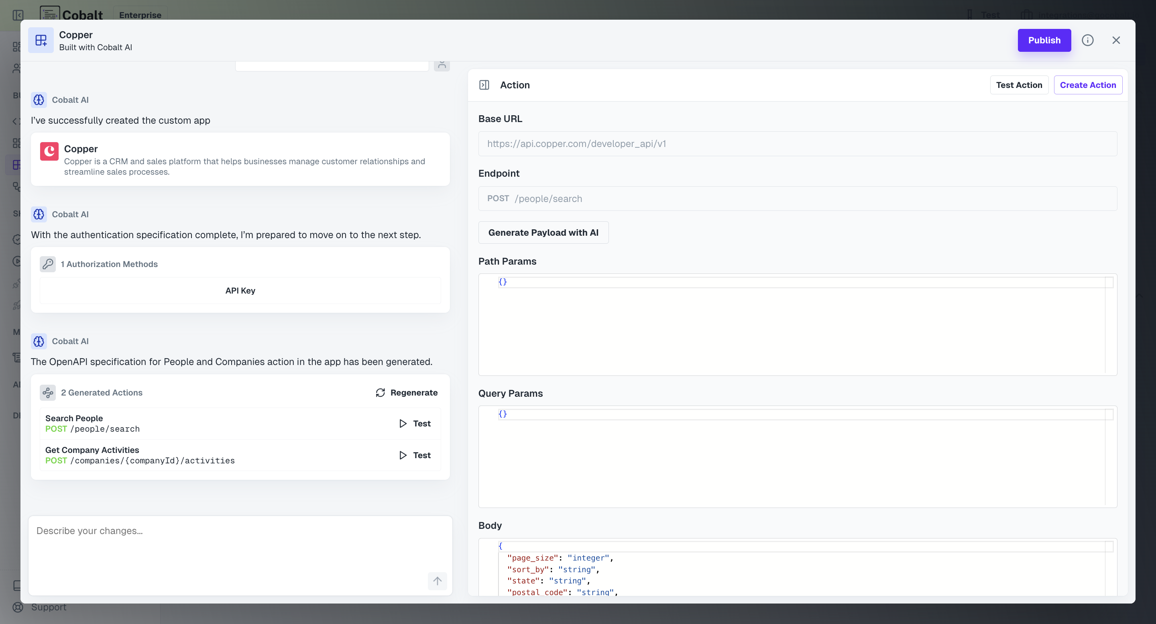This screenshot has width=1156, height=624.
Task: Click the send arrow in the changes box
Action: tap(438, 581)
